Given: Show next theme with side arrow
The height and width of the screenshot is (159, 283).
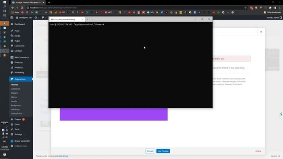Looking at the screenshot, I should 281,114.
